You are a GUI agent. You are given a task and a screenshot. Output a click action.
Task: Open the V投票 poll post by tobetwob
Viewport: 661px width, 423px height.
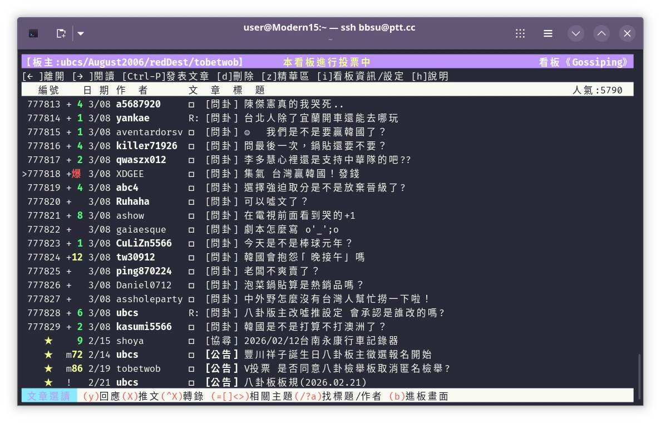347,368
